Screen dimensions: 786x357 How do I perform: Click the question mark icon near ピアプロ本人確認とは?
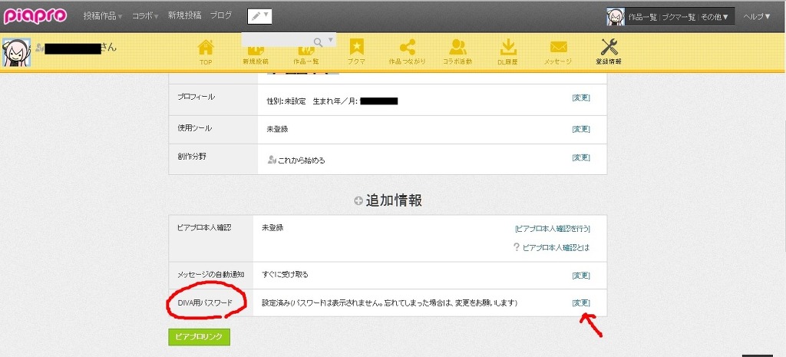click(517, 247)
